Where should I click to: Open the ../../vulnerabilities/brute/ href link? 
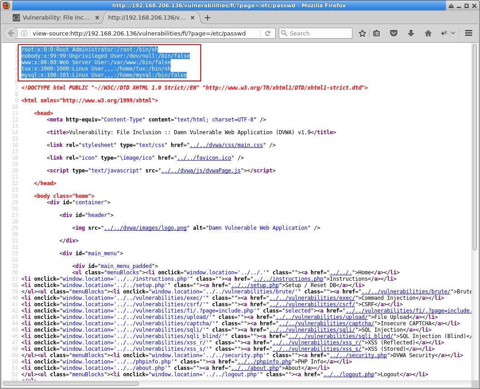[x=406, y=292]
